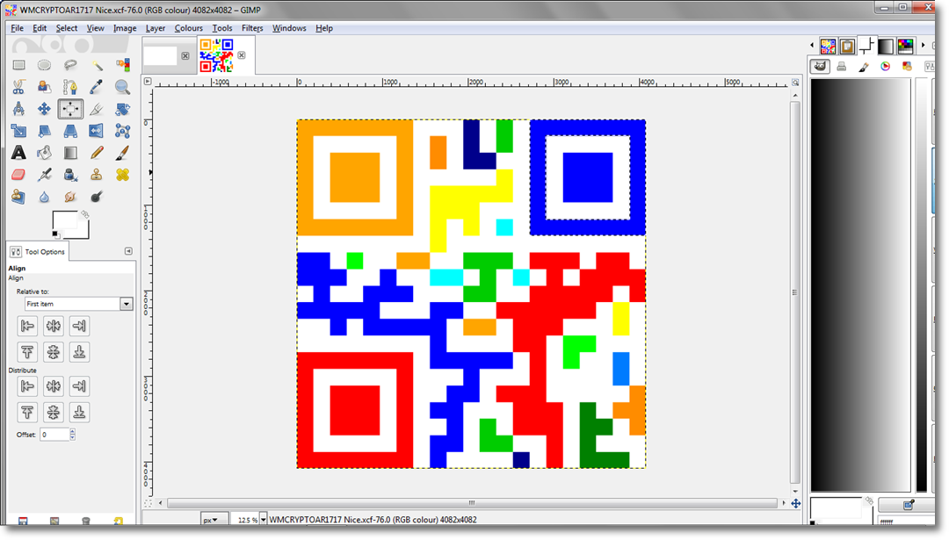This screenshot has width=949, height=540.
Task: Expand the 'Relative to' First item dropdown
Action: 126,304
